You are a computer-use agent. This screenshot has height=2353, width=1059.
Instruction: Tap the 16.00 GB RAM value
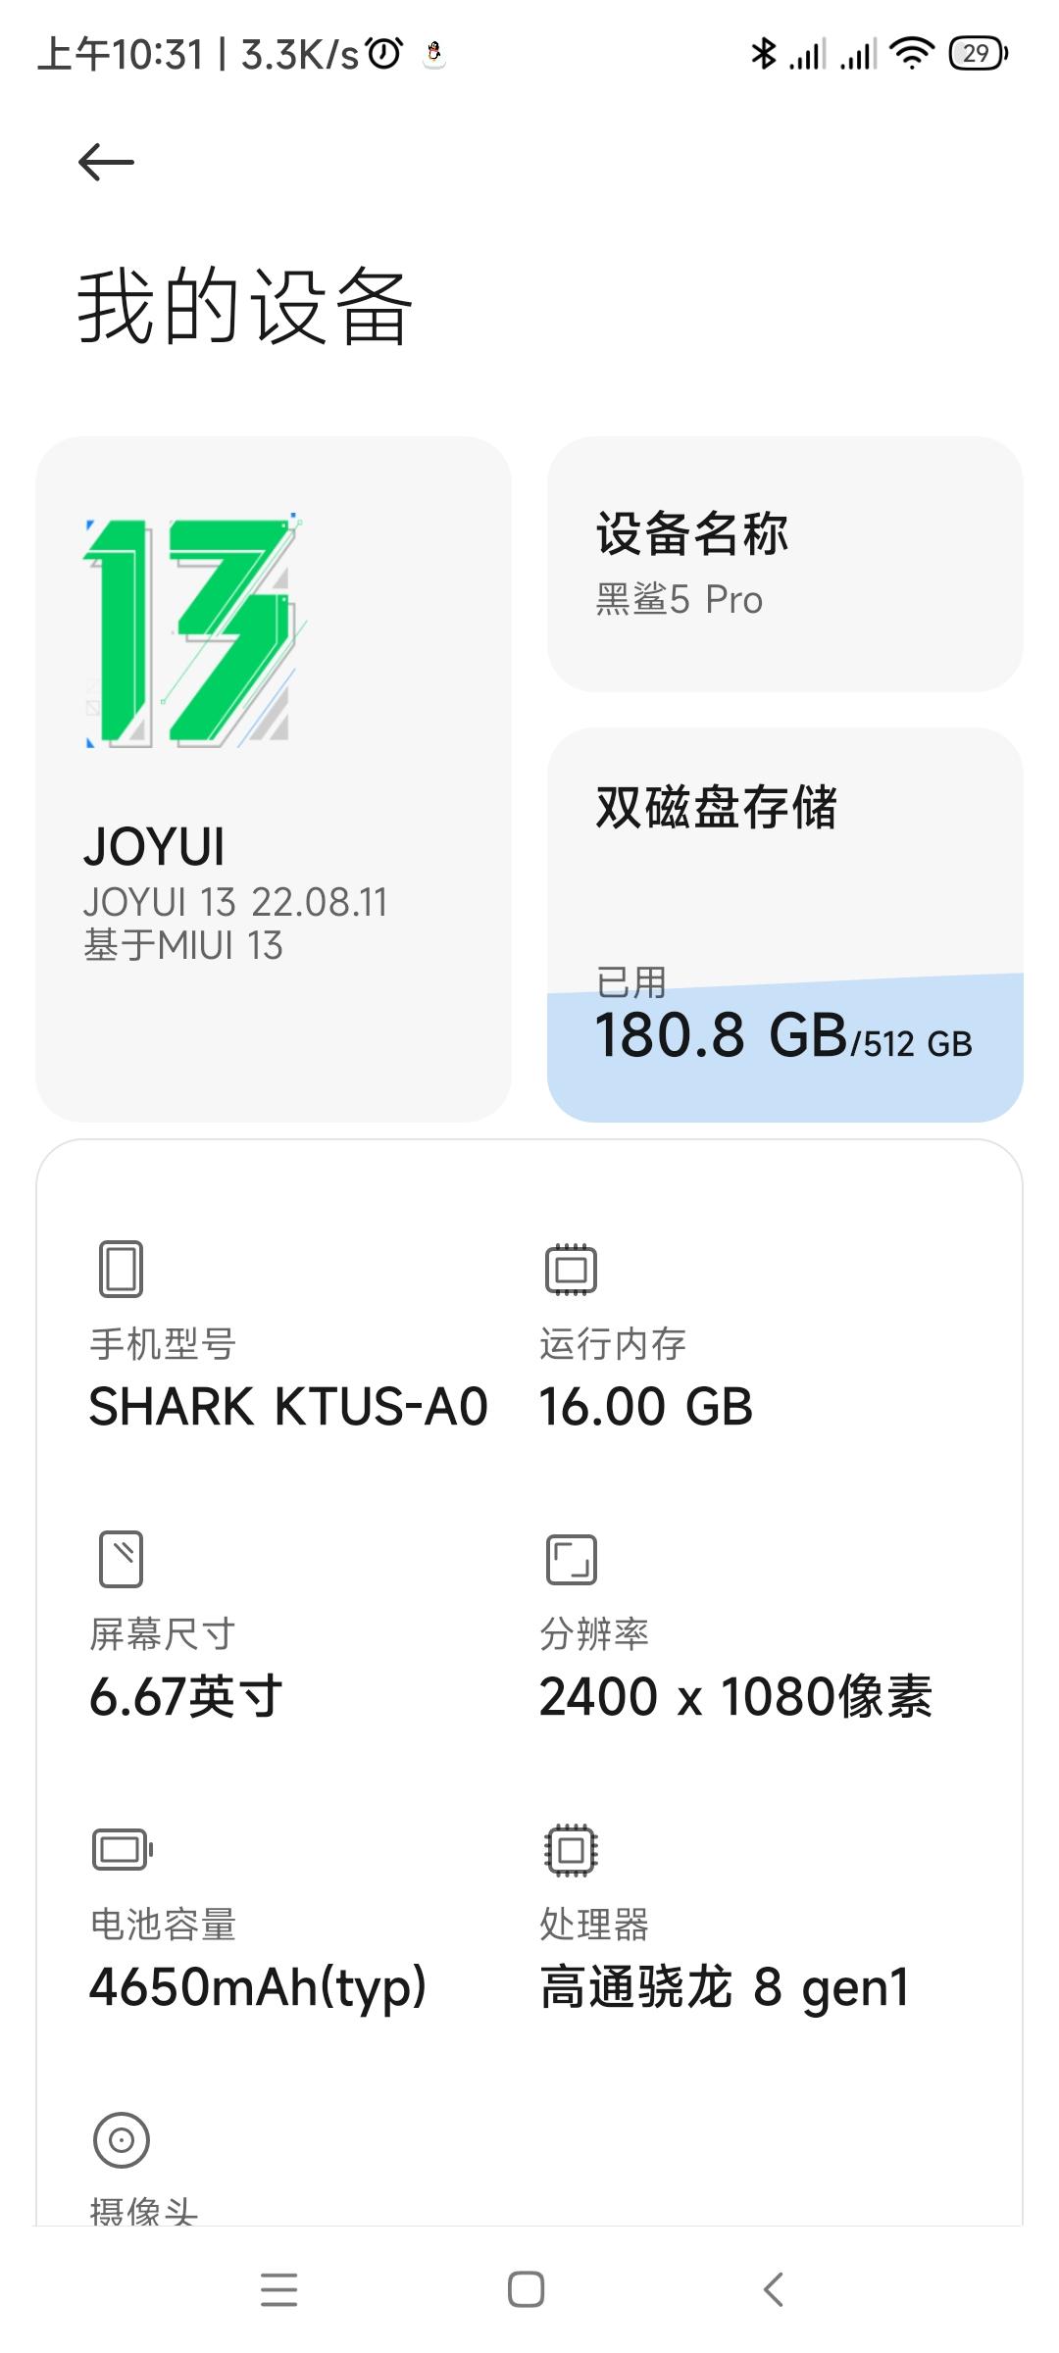[646, 1407]
